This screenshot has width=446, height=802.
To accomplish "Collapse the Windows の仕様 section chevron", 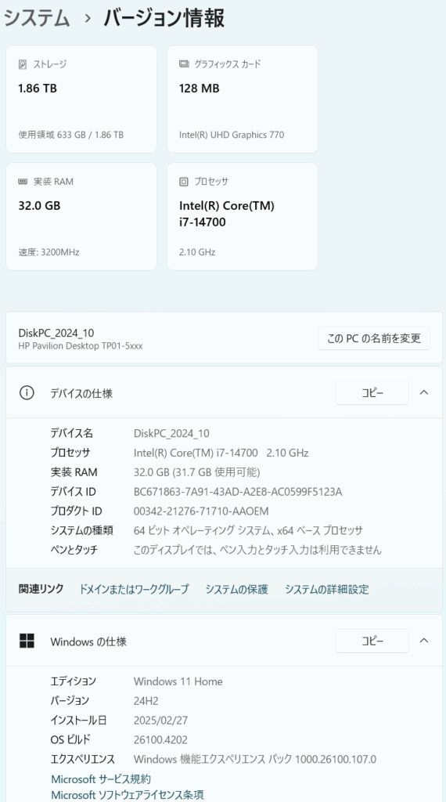I will pyautogui.click(x=424, y=641).
